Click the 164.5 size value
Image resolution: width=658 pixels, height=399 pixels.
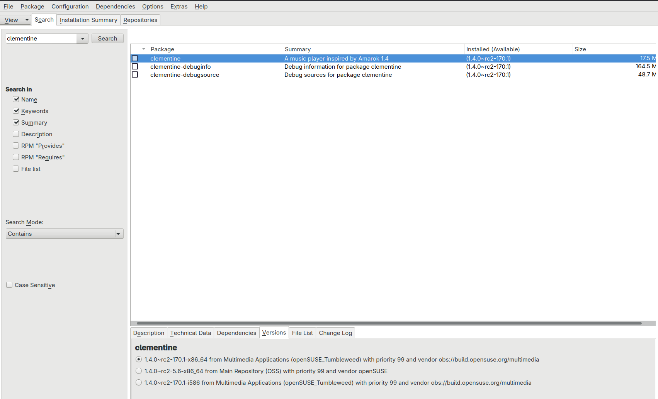pos(645,66)
